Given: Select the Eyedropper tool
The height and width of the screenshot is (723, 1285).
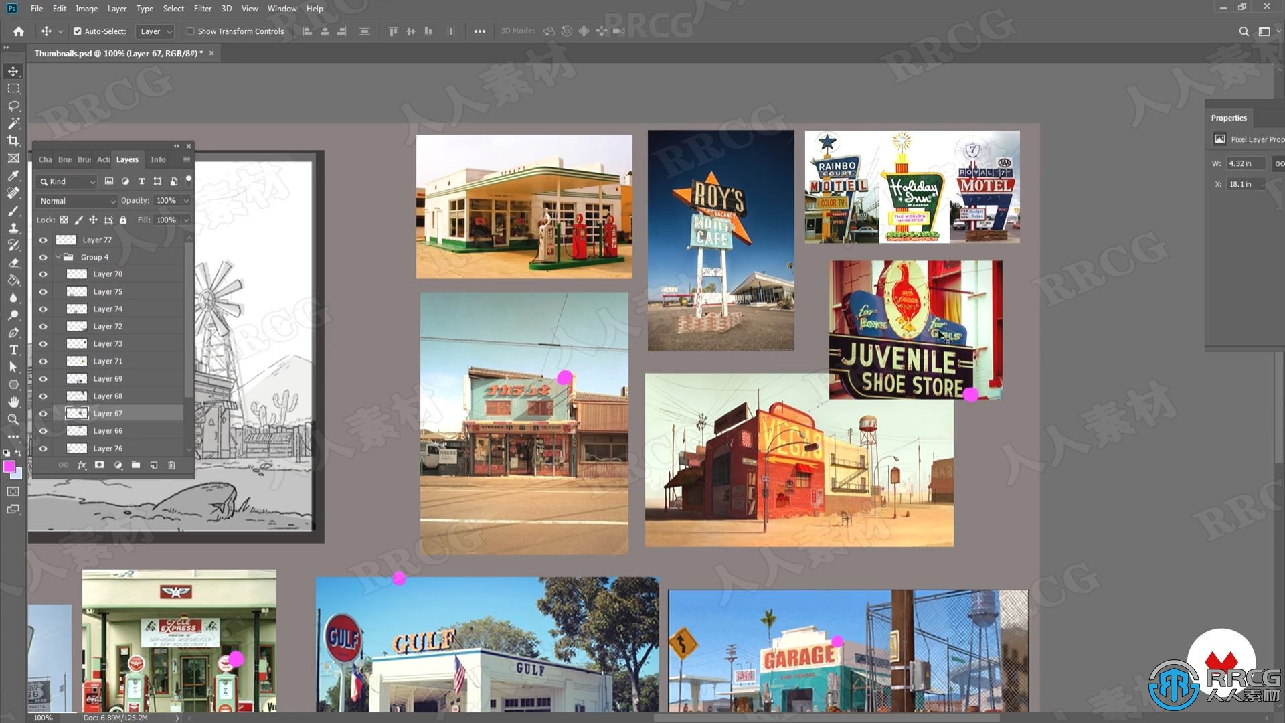Looking at the screenshot, I should (x=13, y=175).
